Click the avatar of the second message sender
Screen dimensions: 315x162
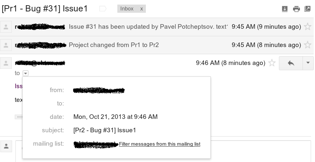coord(6,45)
